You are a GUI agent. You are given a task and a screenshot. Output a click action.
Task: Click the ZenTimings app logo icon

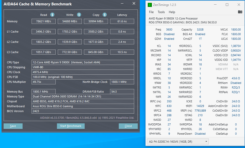pos(150,5)
